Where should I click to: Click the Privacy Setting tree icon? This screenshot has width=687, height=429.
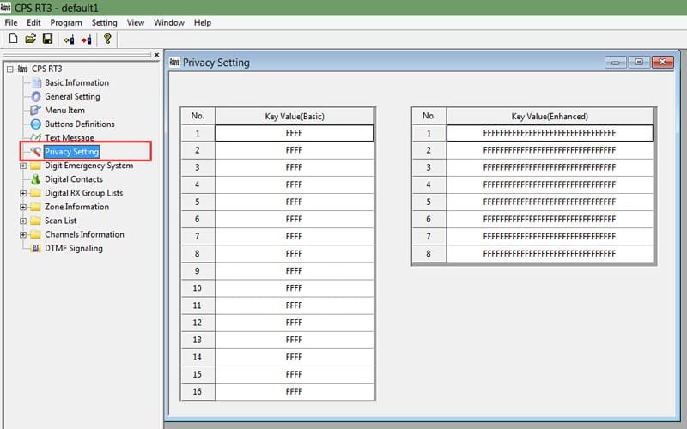click(35, 152)
